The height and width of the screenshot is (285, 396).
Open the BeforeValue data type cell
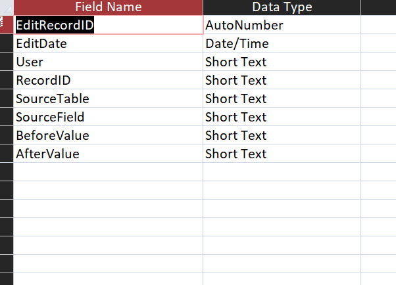[x=236, y=136]
